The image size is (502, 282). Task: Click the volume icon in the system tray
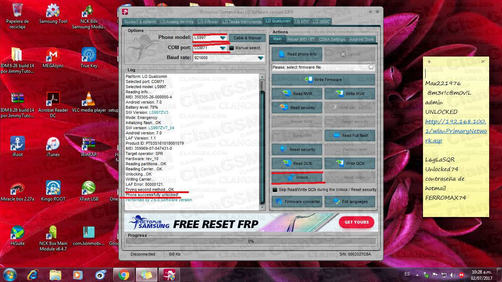[x=453, y=275]
